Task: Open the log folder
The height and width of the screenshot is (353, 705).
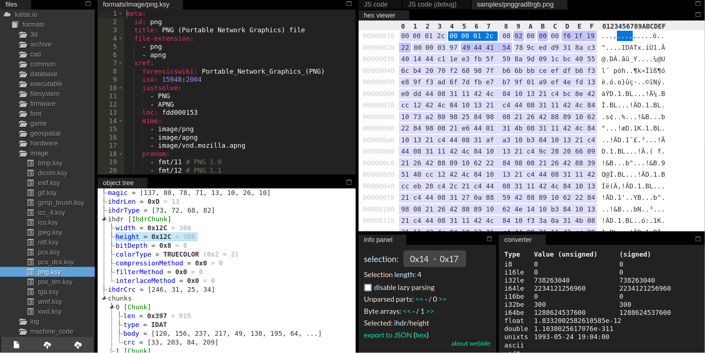Action: pyautogui.click(x=34, y=321)
